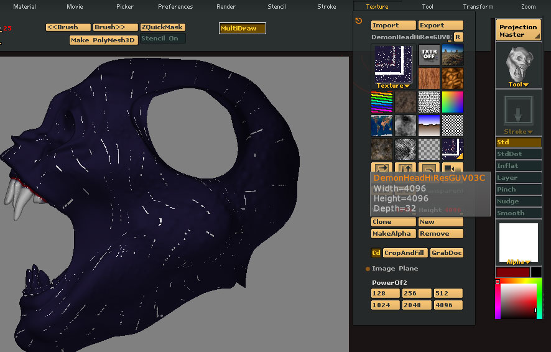551x352 pixels.
Task: Click the ZQuickMask button
Action: 163,27
